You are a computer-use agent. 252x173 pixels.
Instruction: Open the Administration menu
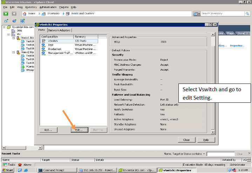(48, 7)
